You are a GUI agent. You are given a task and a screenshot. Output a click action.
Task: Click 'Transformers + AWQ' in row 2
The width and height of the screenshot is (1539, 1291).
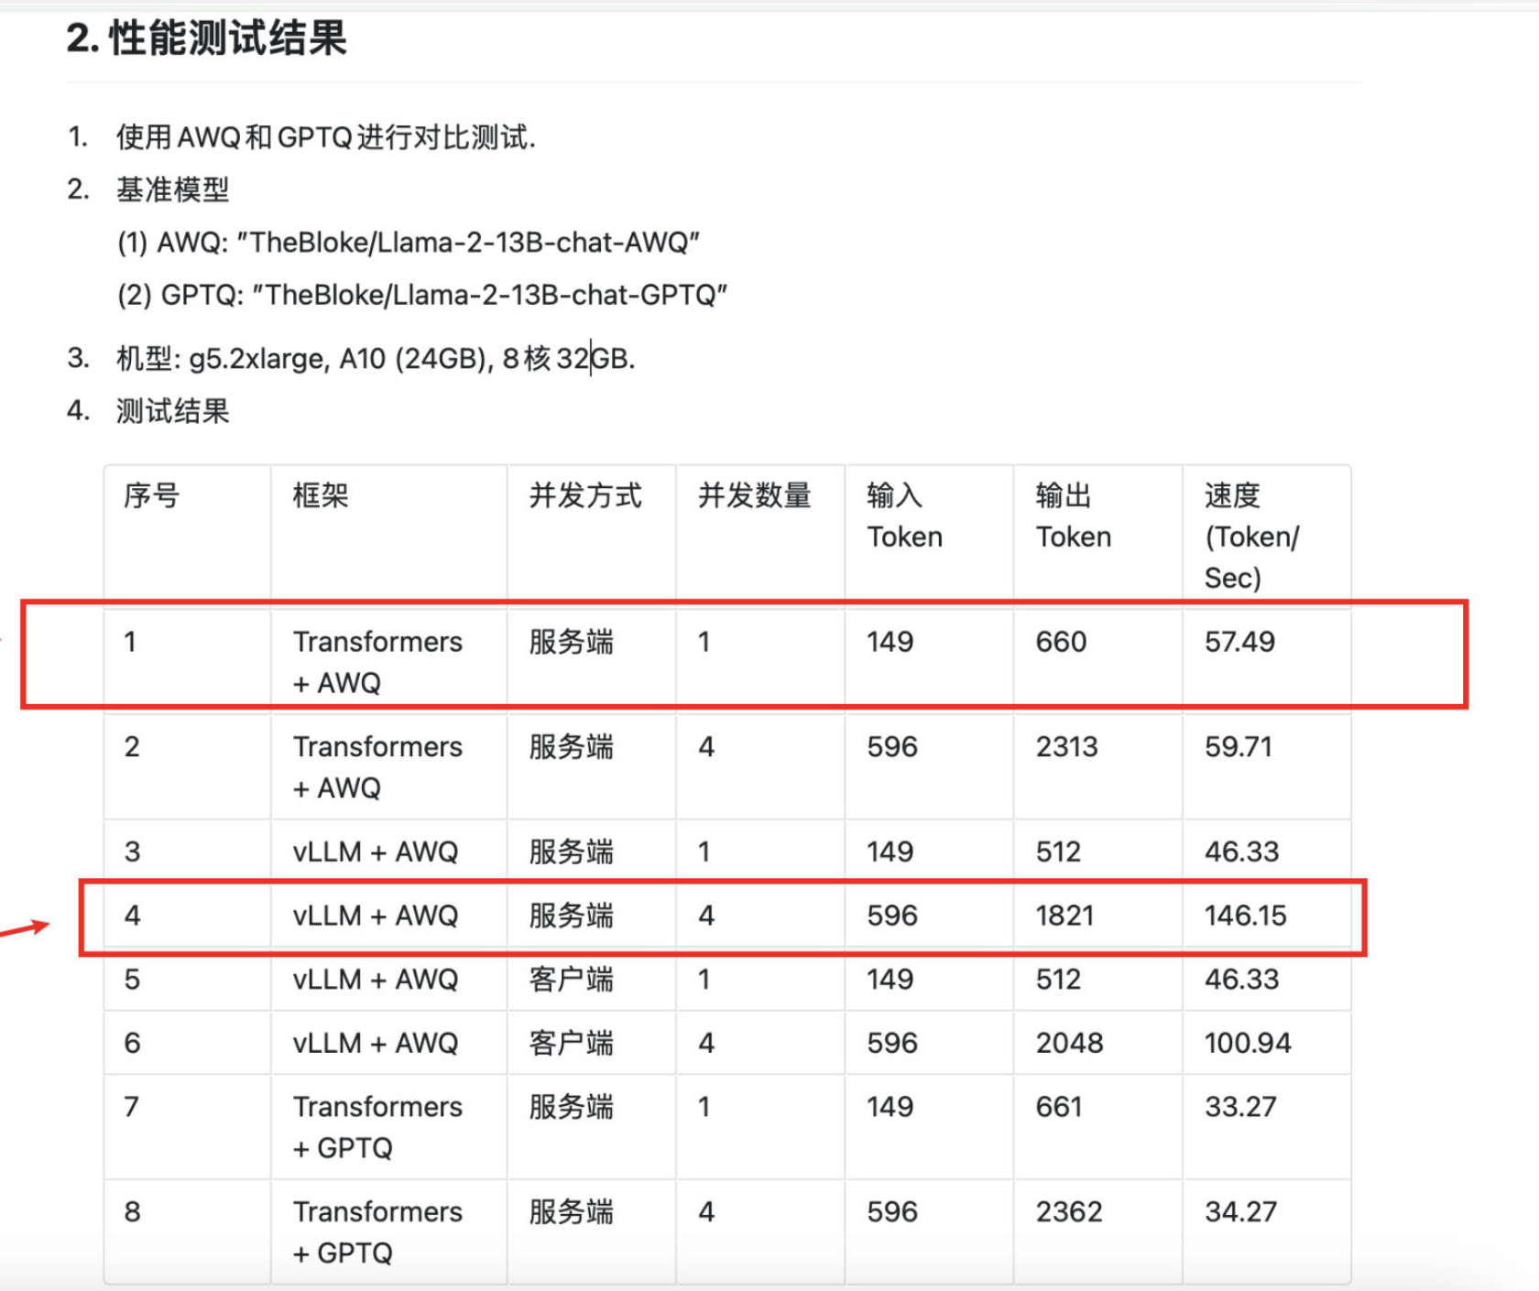(x=377, y=767)
